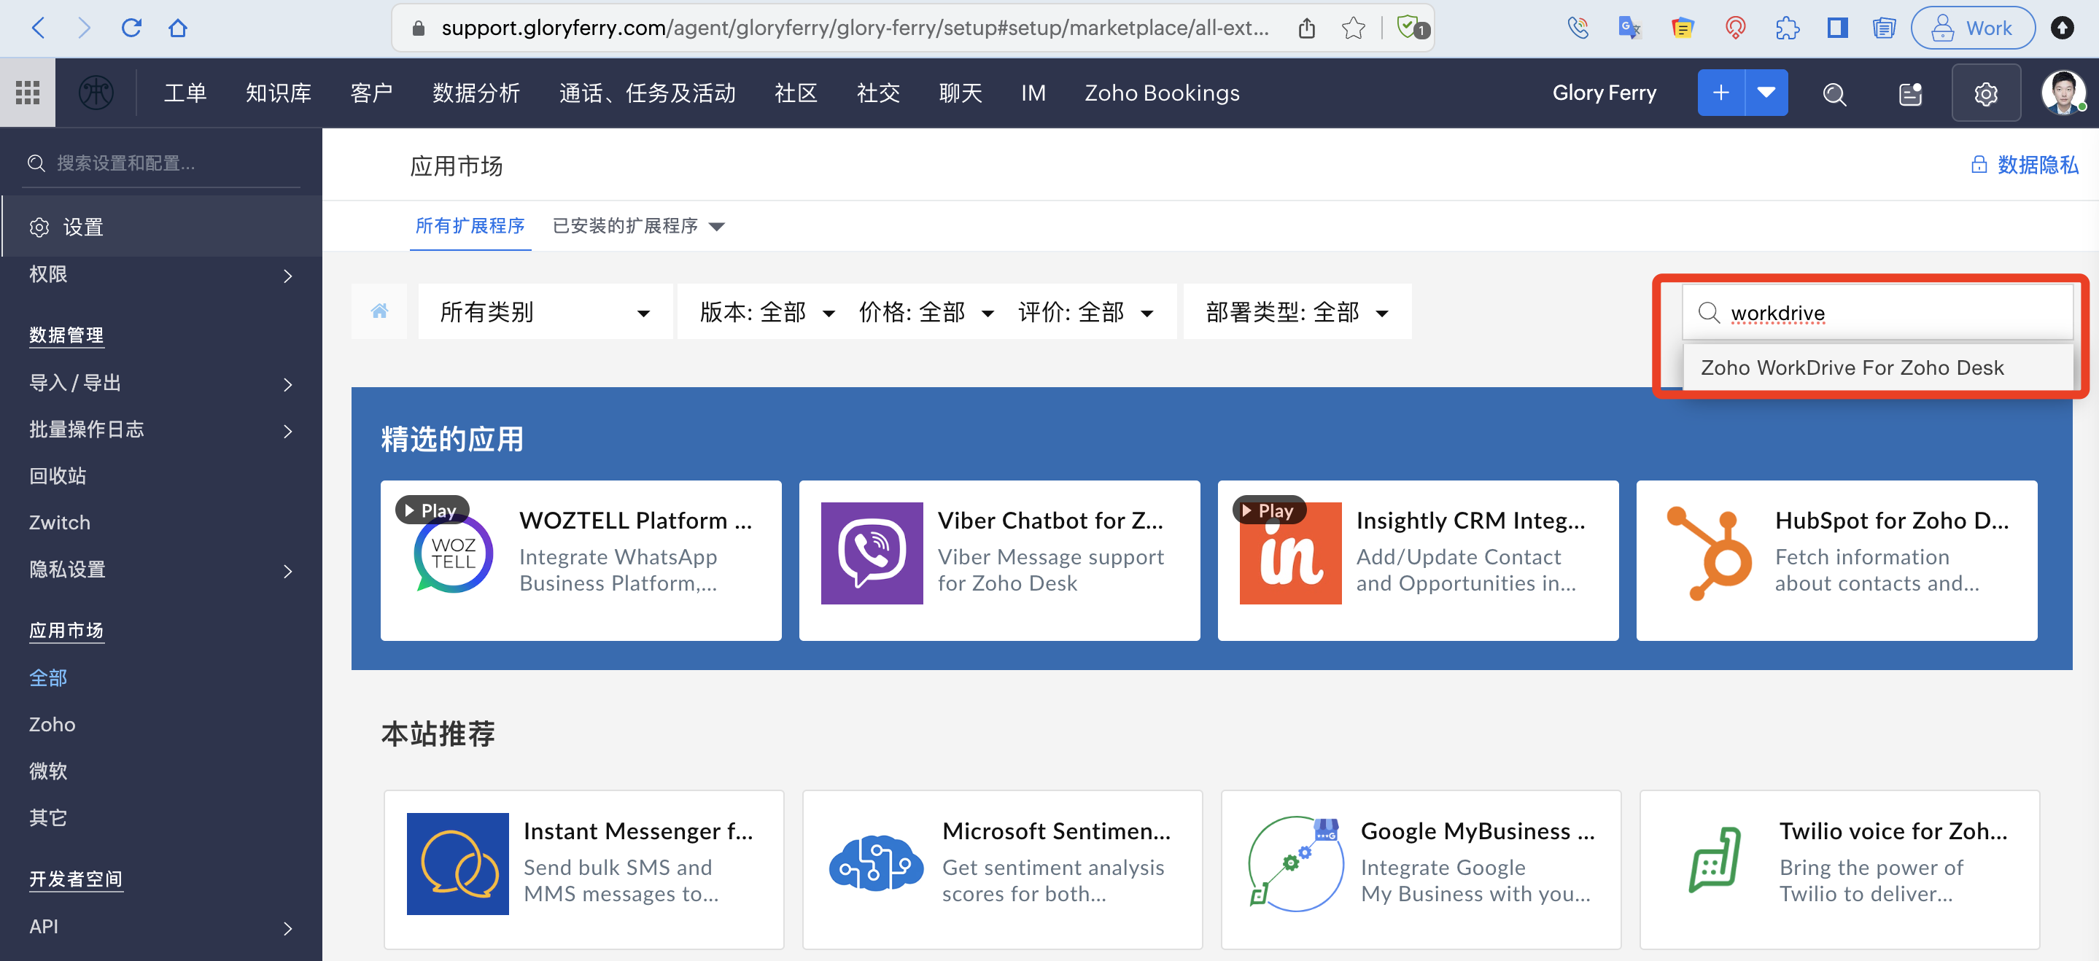Screen dimensions: 2099x961
Task: Click the blue plus add button
Action: point(1721,93)
